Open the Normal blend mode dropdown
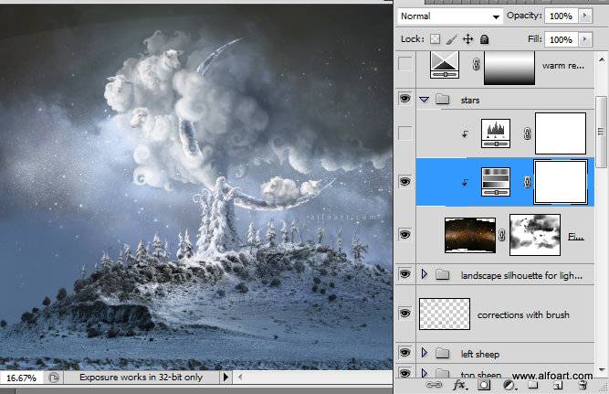The width and height of the screenshot is (609, 394). (x=450, y=16)
